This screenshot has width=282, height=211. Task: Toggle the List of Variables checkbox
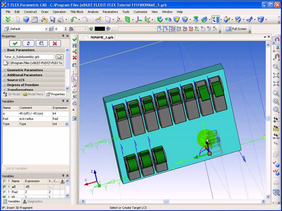(4, 169)
